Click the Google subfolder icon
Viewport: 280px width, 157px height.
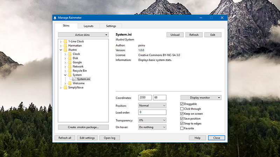70,62
